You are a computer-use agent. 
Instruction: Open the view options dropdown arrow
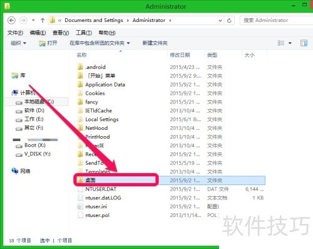click(290, 43)
